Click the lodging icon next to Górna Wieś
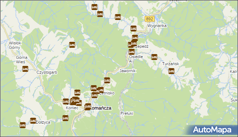The width and height of the screenshot is (238, 137). click(x=25, y=69)
